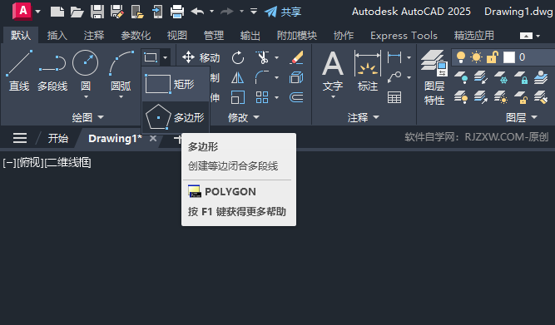This screenshot has width=555, height=325.
Task: Expand the Annotation panel
Action: pos(363,117)
